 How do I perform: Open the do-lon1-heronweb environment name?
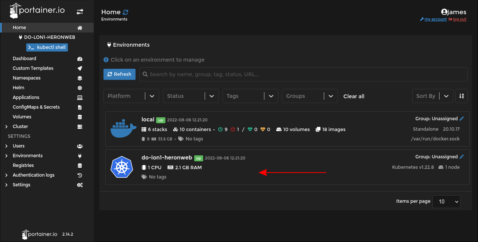click(167, 158)
